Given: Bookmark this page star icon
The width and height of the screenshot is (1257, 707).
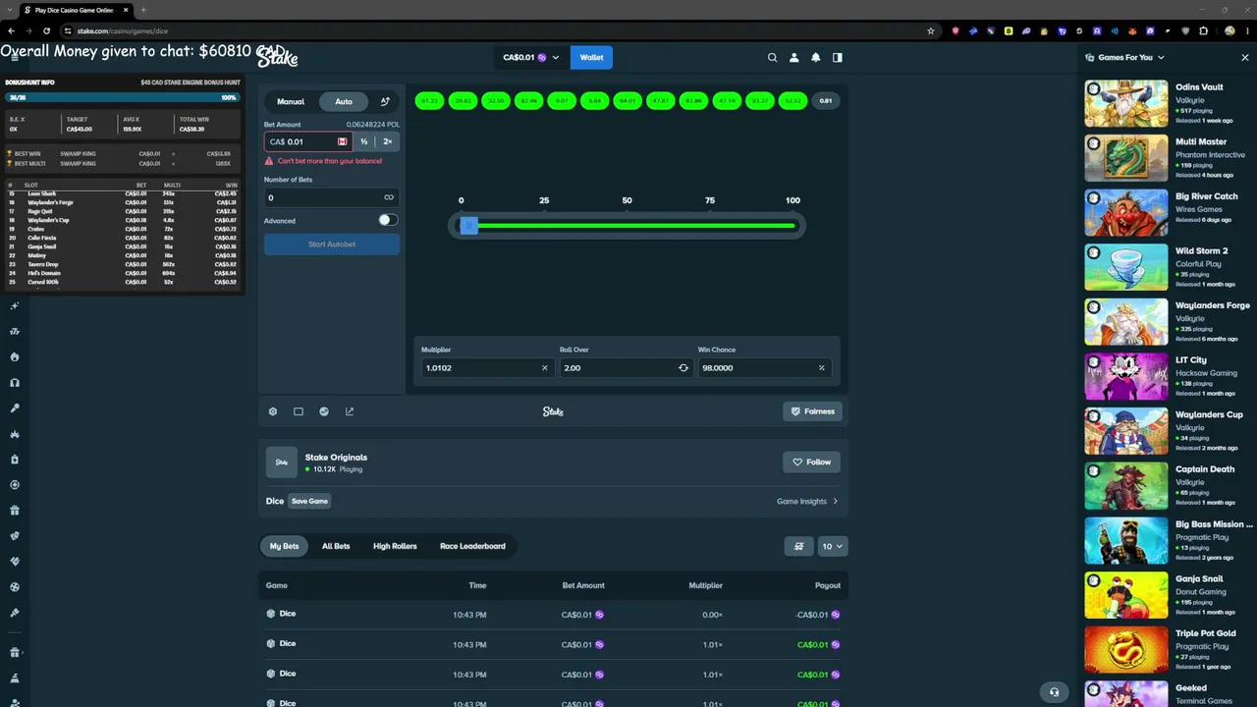Looking at the screenshot, I should (931, 30).
